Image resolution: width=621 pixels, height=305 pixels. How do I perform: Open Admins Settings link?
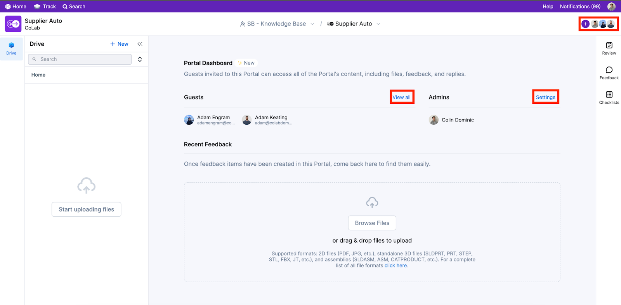[545, 97]
